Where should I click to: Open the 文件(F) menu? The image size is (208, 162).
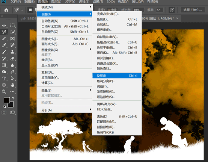[x=16, y=2]
